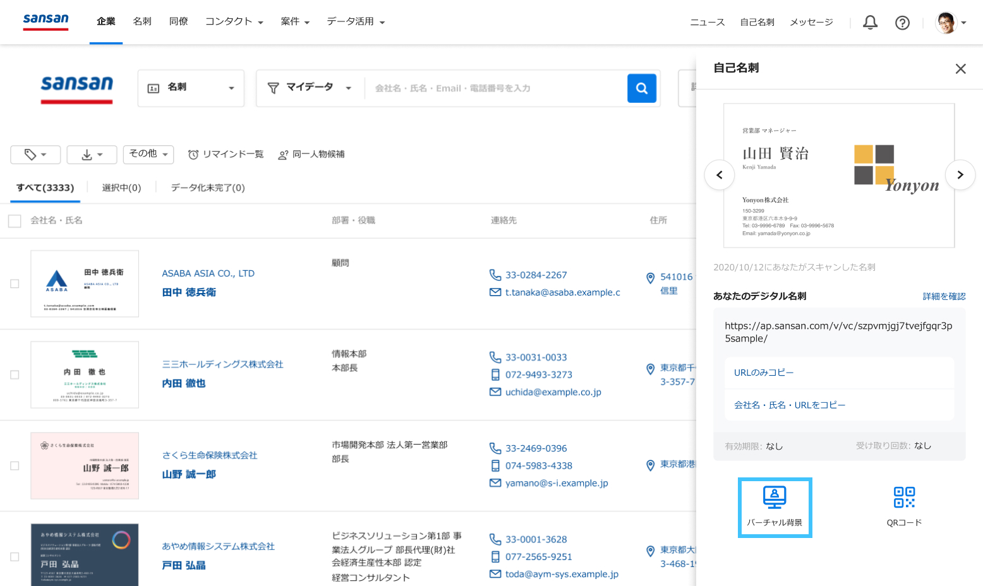The image size is (983, 586).
Task: Click the Sansan logo in the top bar
Action: coord(46,21)
